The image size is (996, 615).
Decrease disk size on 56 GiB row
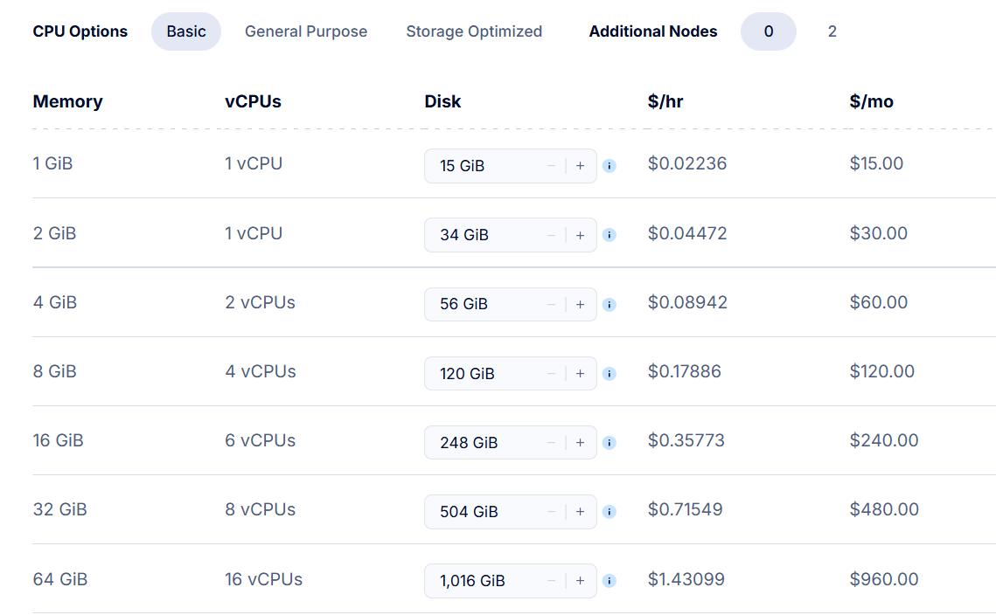pos(551,304)
